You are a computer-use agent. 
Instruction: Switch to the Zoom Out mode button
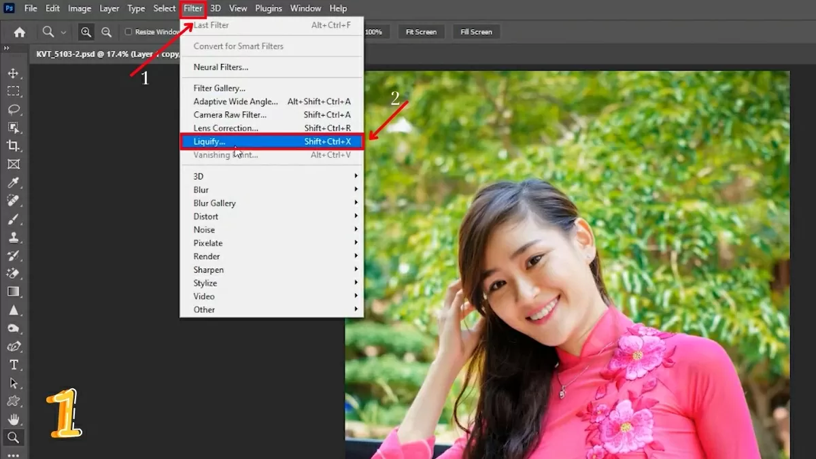[x=106, y=32]
